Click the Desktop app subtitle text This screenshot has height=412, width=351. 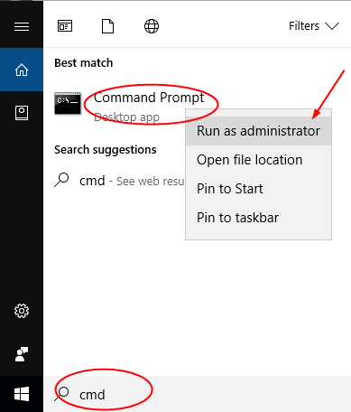coord(126,117)
